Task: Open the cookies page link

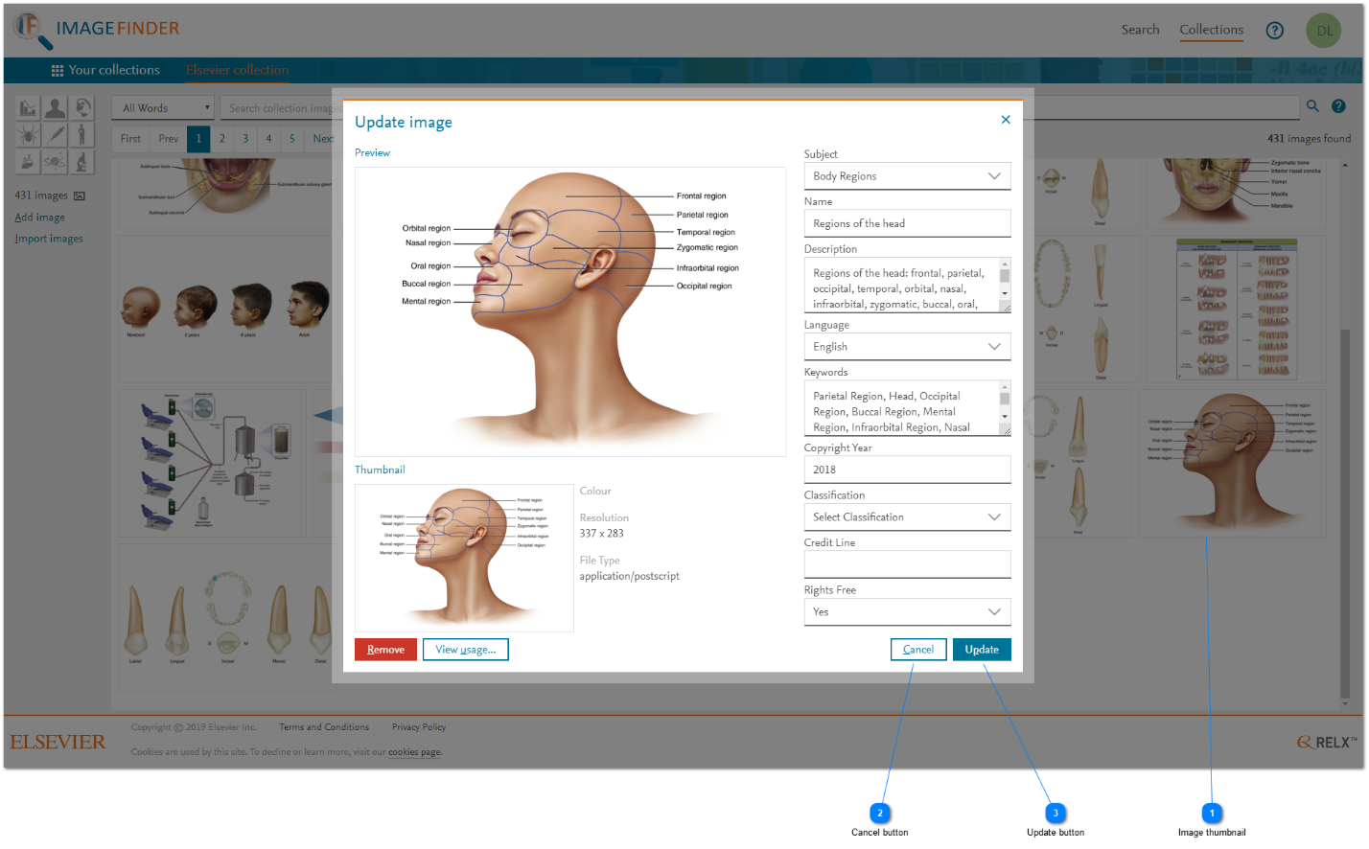Action: pos(414,752)
